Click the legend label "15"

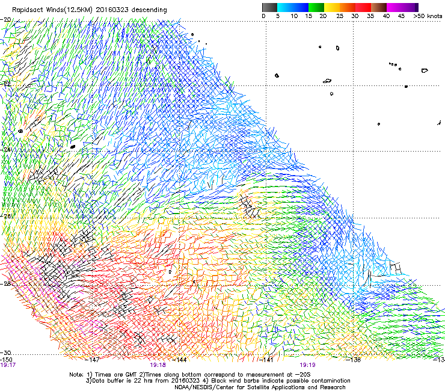click(x=308, y=16)
